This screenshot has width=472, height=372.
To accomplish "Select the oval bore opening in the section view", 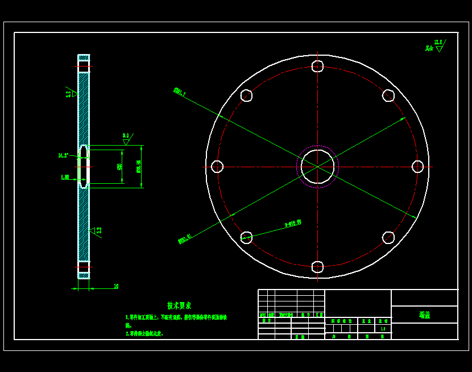I will tap(84, 167).
